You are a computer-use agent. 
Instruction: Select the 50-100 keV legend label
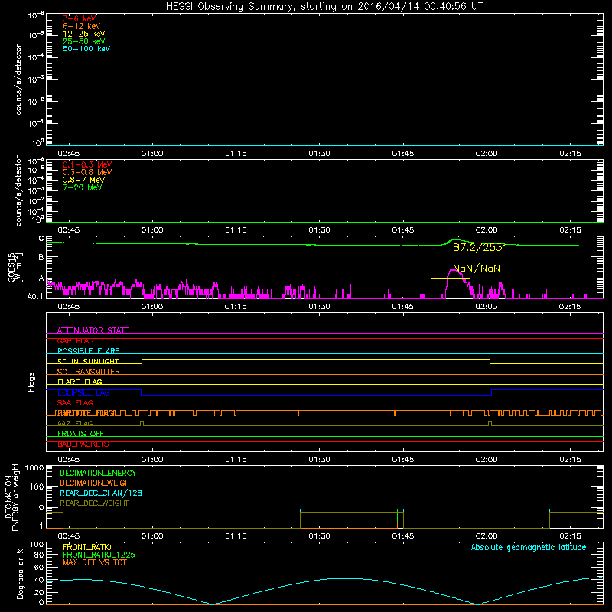coord(86,49)
